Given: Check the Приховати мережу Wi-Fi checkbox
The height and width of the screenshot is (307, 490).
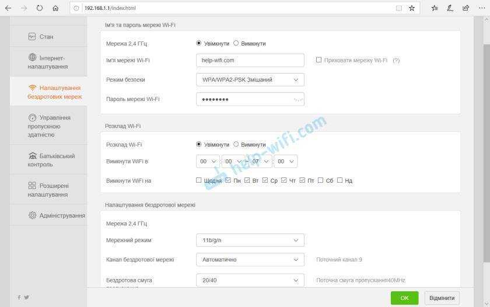Looking at the screenshot, I should [x=318, y=60].
